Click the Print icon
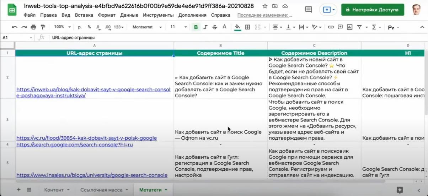Image resolution: width=428 pixels, height=196 pixels. pos(33,27)
